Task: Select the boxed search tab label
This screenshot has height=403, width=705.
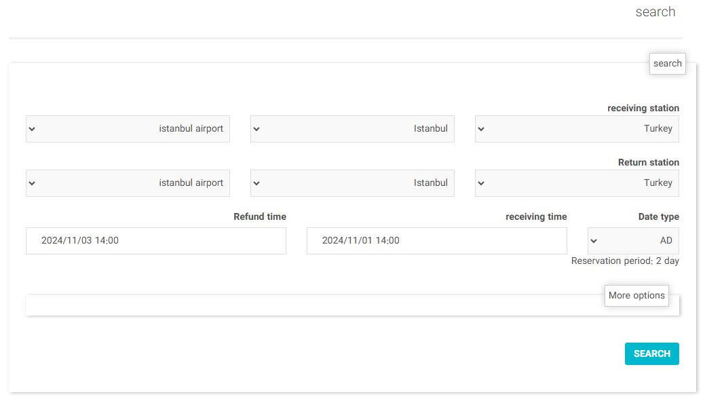Action: point(667,64)
